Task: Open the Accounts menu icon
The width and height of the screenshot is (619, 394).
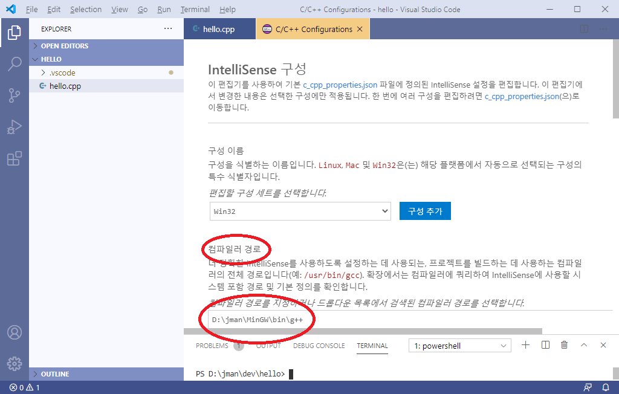Action: pos(15,332)
